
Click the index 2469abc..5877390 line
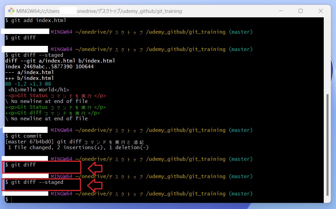[x=49, y=67]
